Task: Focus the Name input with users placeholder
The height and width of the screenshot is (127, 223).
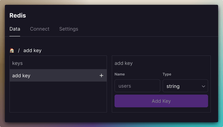Action: 137,86
